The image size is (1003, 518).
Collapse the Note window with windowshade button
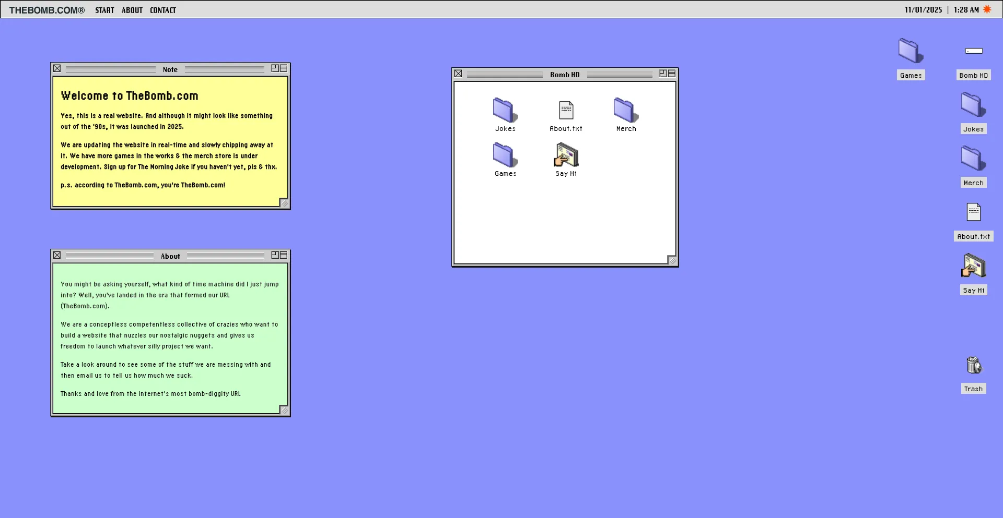(284, 68)
